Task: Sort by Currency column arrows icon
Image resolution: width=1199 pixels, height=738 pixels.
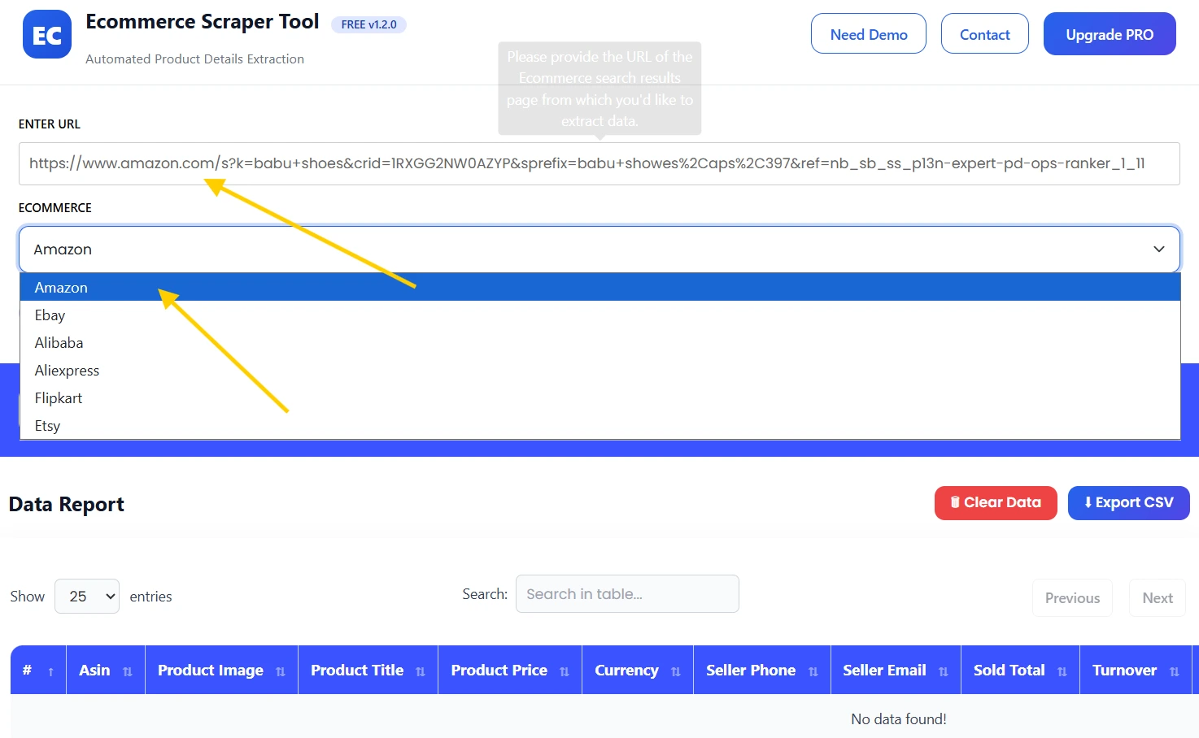Action: click(676, 671)
